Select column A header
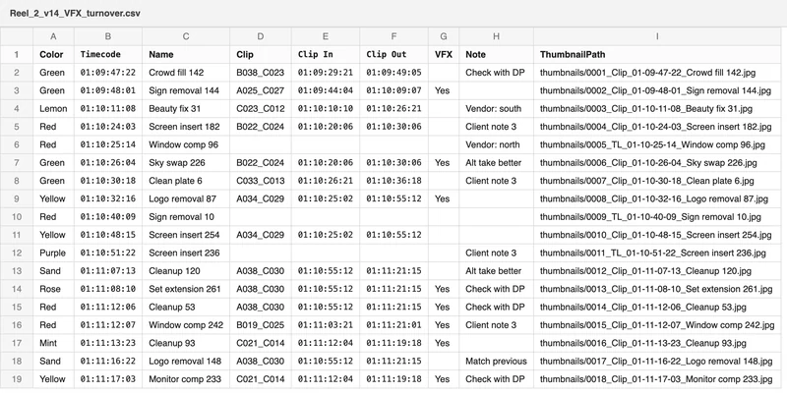The image size is (787, 394). click(53, 36)
